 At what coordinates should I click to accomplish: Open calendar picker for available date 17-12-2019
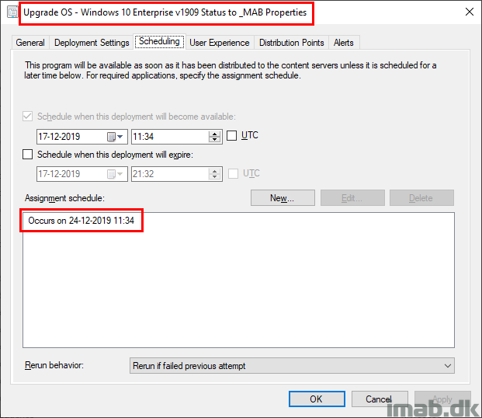pyautogui.click(x=116, y=137)
